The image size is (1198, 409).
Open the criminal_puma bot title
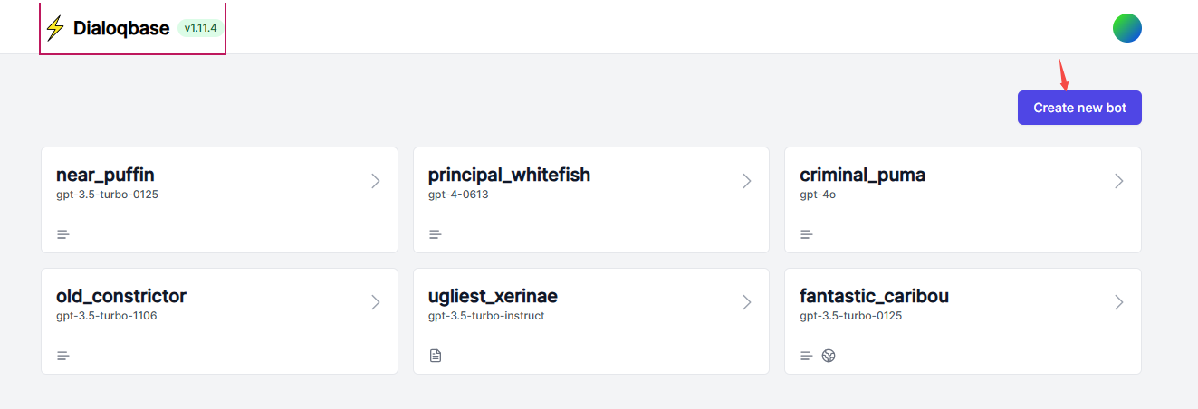click(x=862, y=175)
